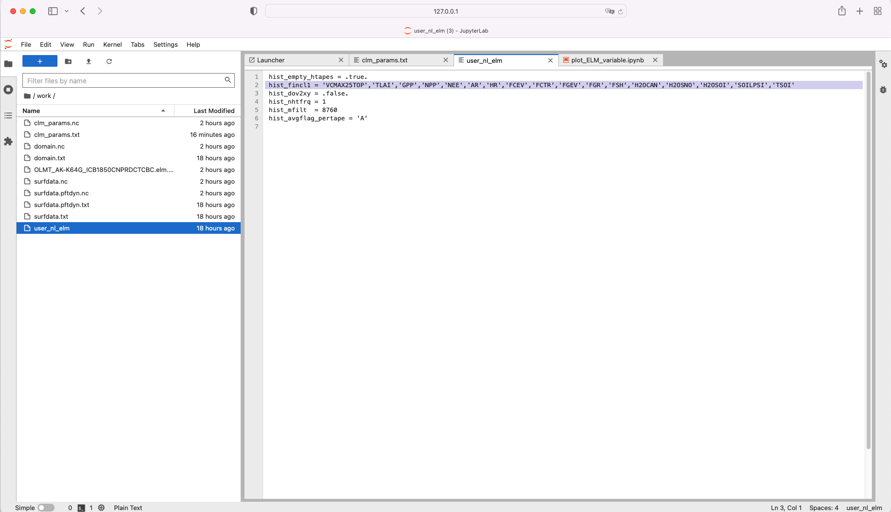Toggle the Simple interface mode switch

[x=46, y=507]
